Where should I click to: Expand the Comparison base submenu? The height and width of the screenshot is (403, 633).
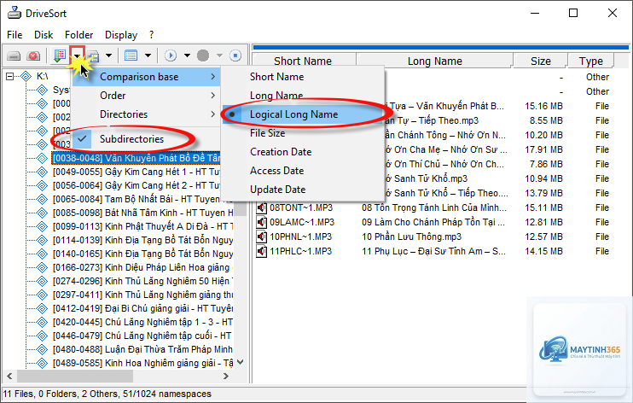[146, 77]
